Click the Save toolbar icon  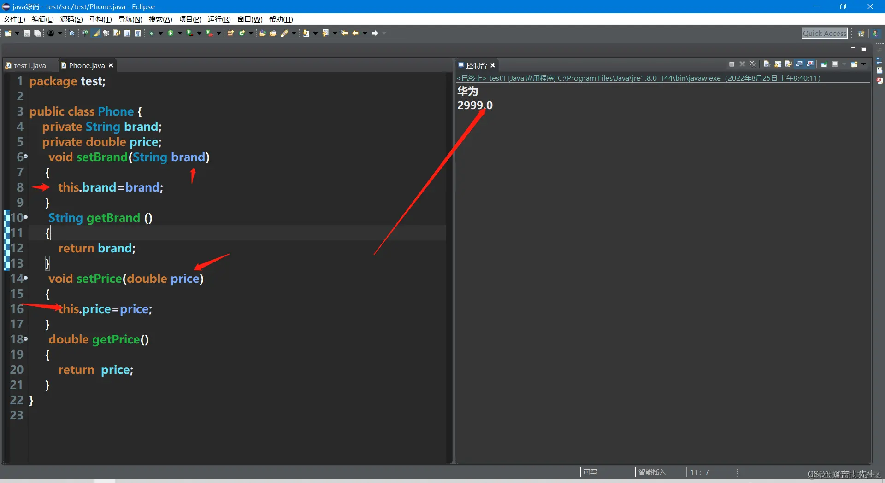pyautogui.click(x=27, y=33)
